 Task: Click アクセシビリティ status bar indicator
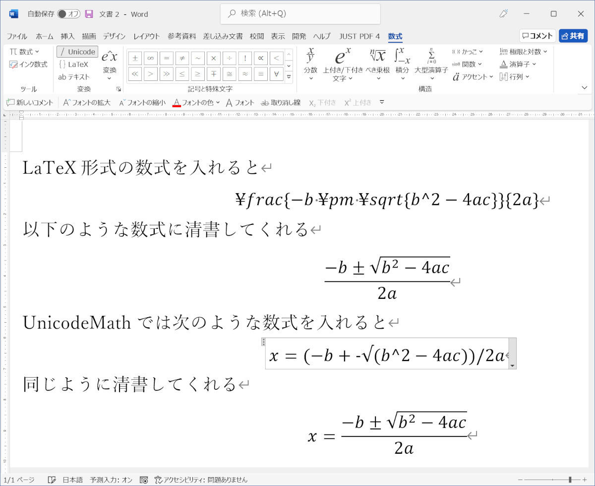pyautogui.click(x=201, y=480)
